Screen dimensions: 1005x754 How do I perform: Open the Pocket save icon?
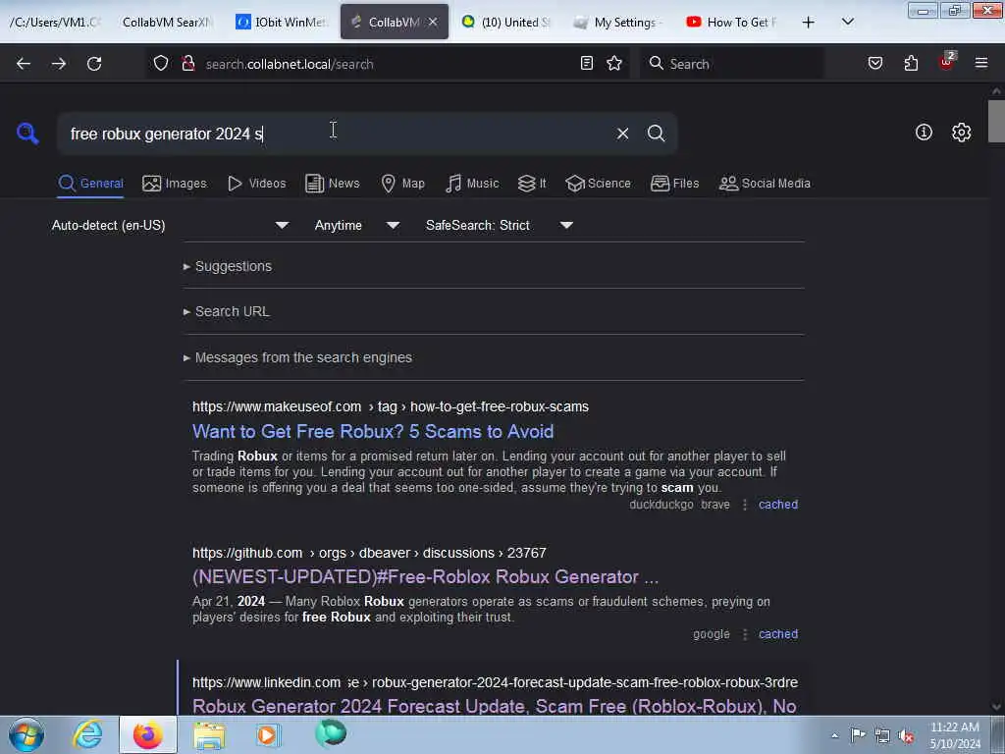(x=874, y=63)
